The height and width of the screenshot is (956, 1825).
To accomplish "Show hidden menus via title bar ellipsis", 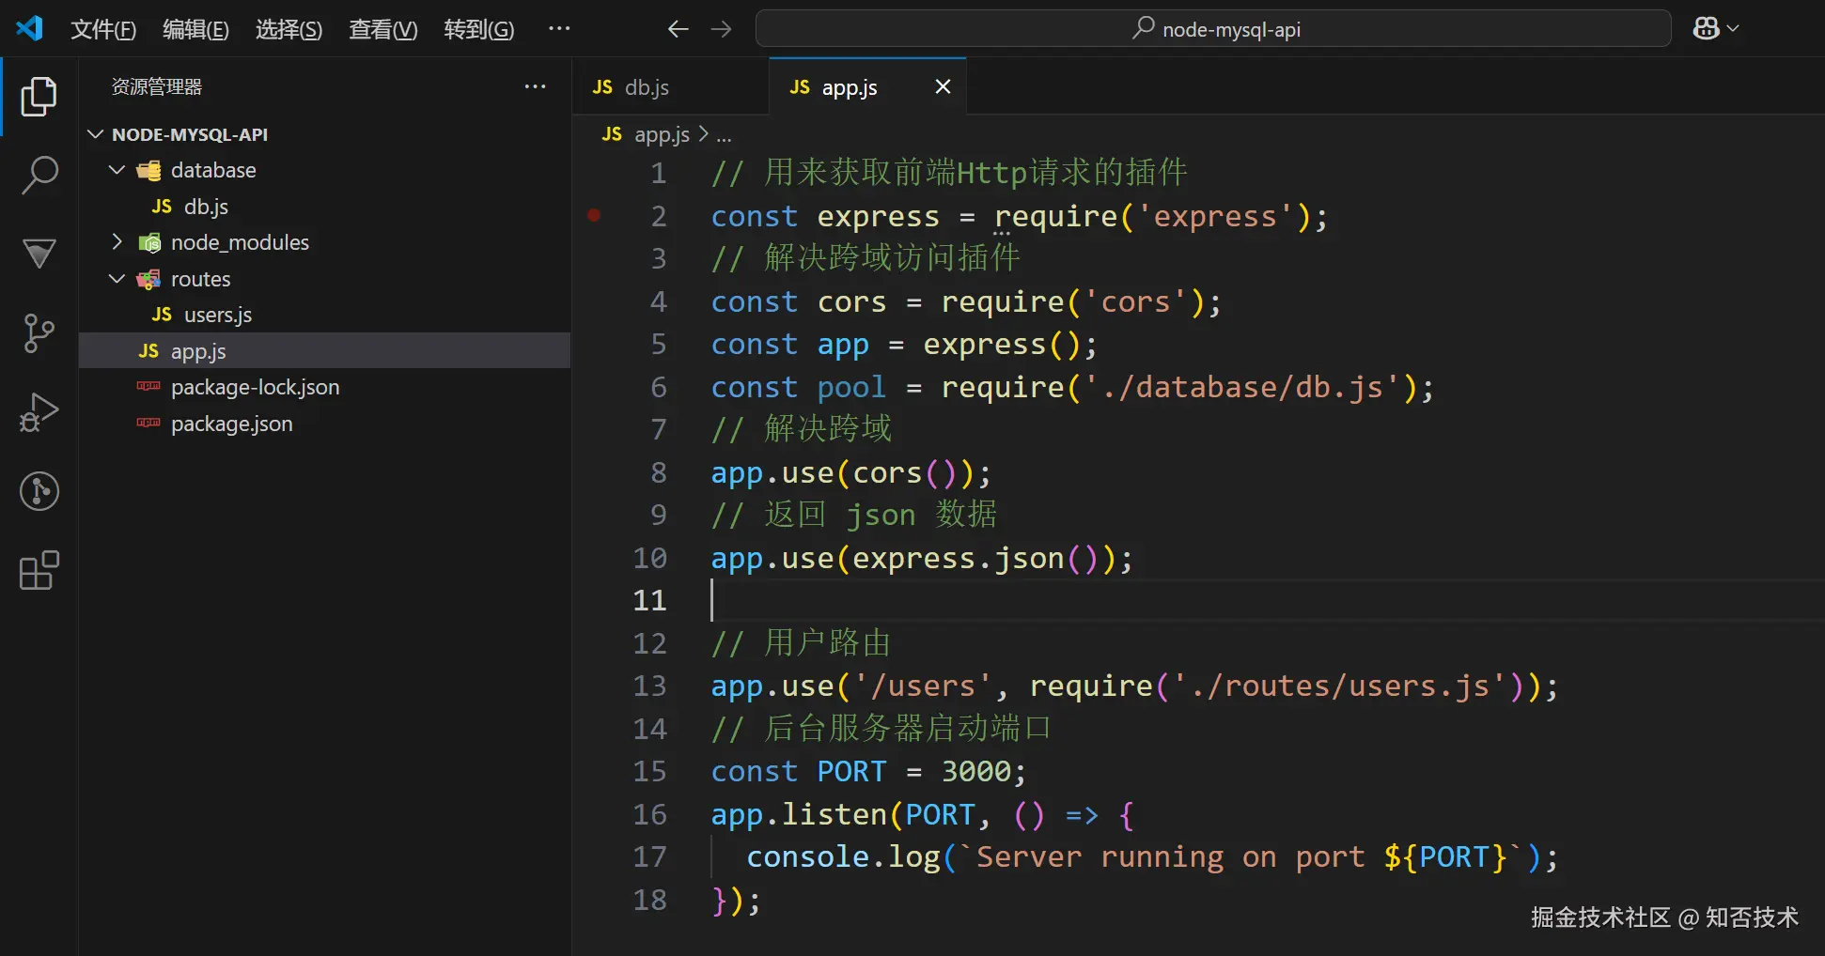I will 559,28.
